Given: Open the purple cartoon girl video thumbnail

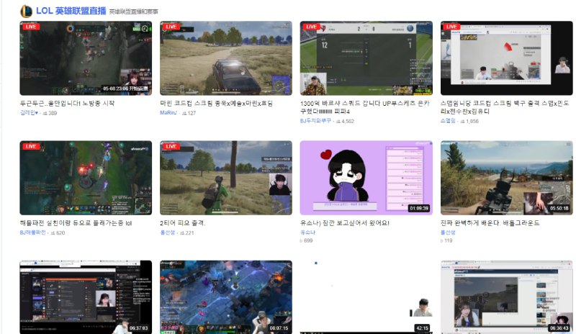Looking at the screenshot, I should pyautogui.click(x=366, y=178).
